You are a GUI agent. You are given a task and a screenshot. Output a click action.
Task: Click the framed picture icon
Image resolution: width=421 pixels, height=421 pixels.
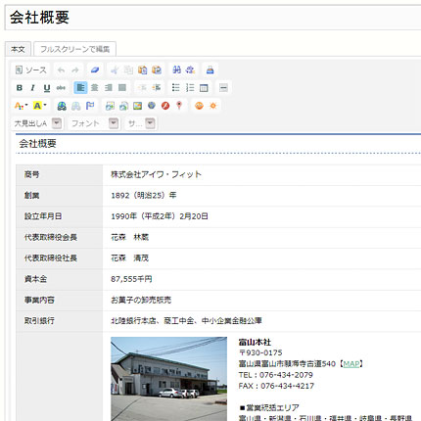click(137, 106)
